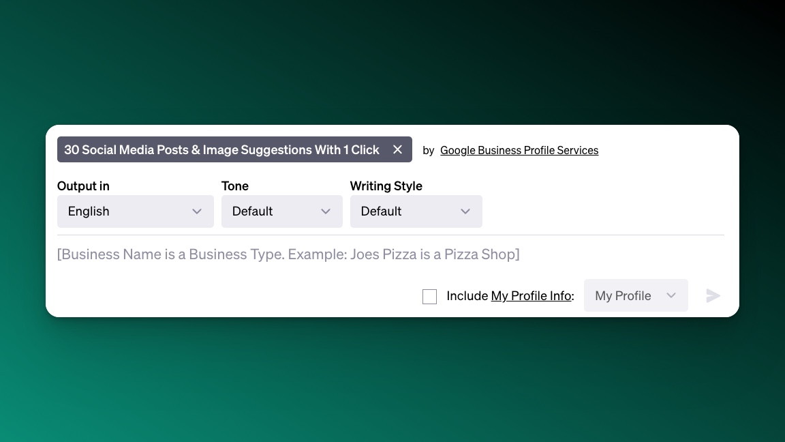Open the Google Business Profile Services link
Screen dimensions: 785x442
pyautogui.click(x=519, y=150)
